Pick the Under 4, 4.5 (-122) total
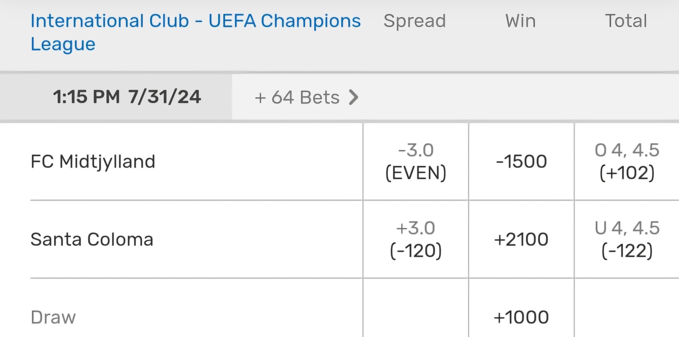 click(x=627, y=239)
